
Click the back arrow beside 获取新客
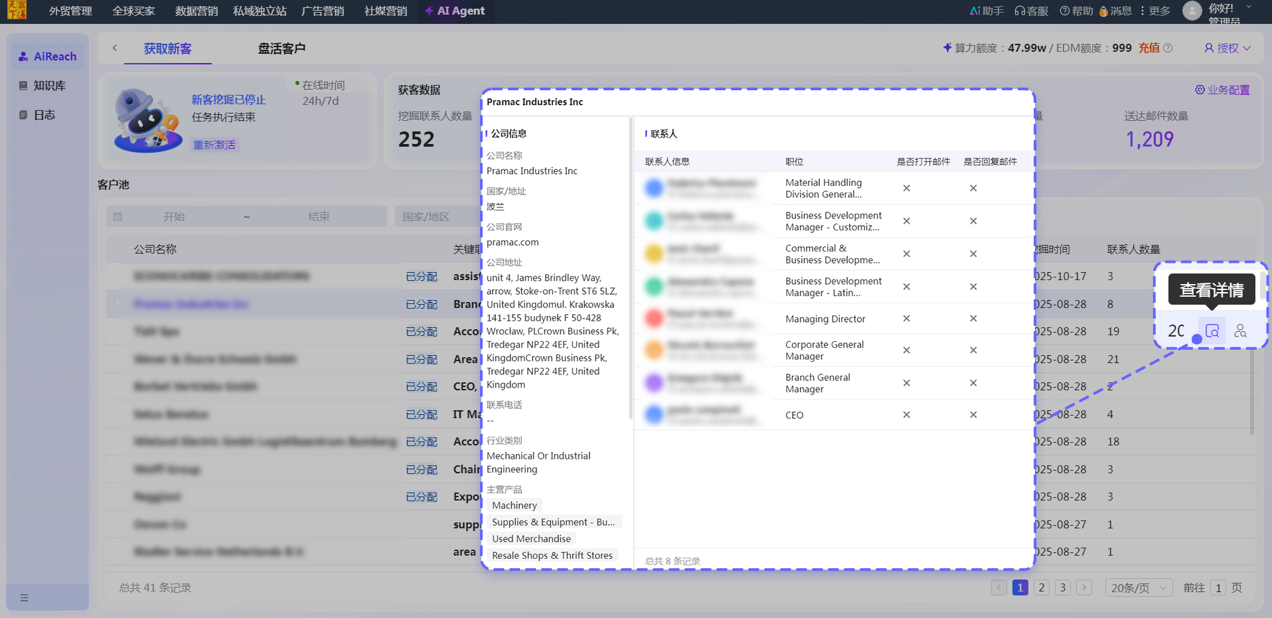click(115, 48)
